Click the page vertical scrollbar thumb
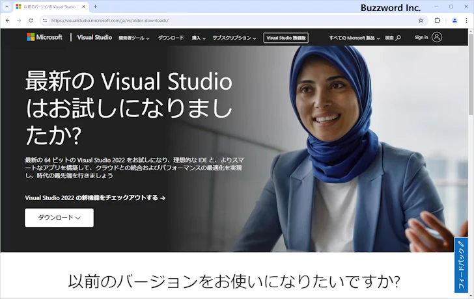Viewport: 474px width, 299px height. coord(471,74)
